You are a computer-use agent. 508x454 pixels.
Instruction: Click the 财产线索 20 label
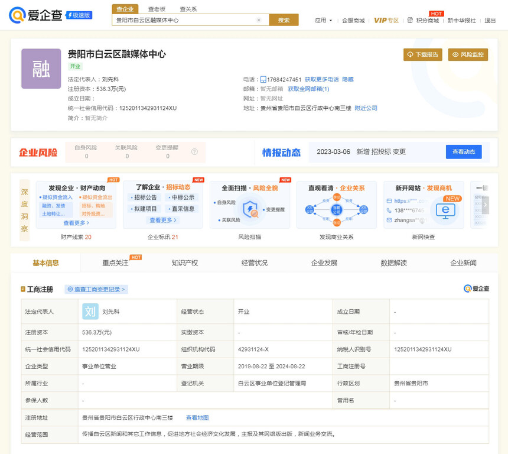[x=76, y=237]
